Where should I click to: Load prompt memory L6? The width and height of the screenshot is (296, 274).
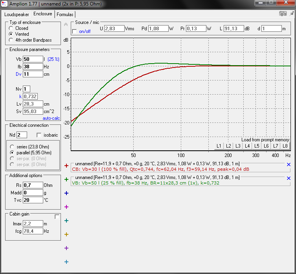pos(266,146)
